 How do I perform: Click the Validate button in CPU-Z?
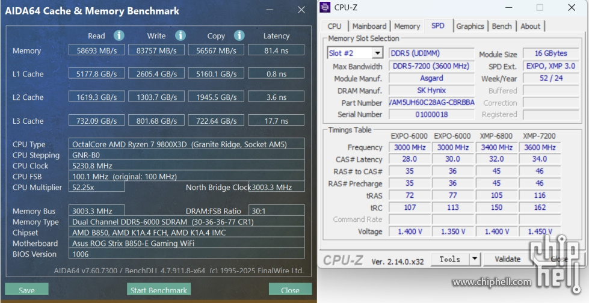click(508, 259)
